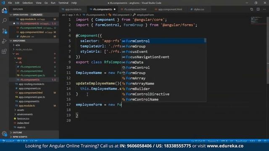Open the Explorer view in activity bar
Image resolution: width=269 pixels, height=151 pixels.
point(4,10)
